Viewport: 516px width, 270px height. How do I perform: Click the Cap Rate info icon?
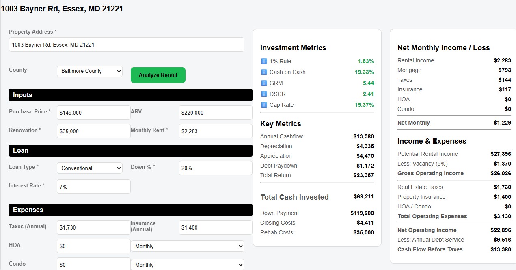[264, 105]
